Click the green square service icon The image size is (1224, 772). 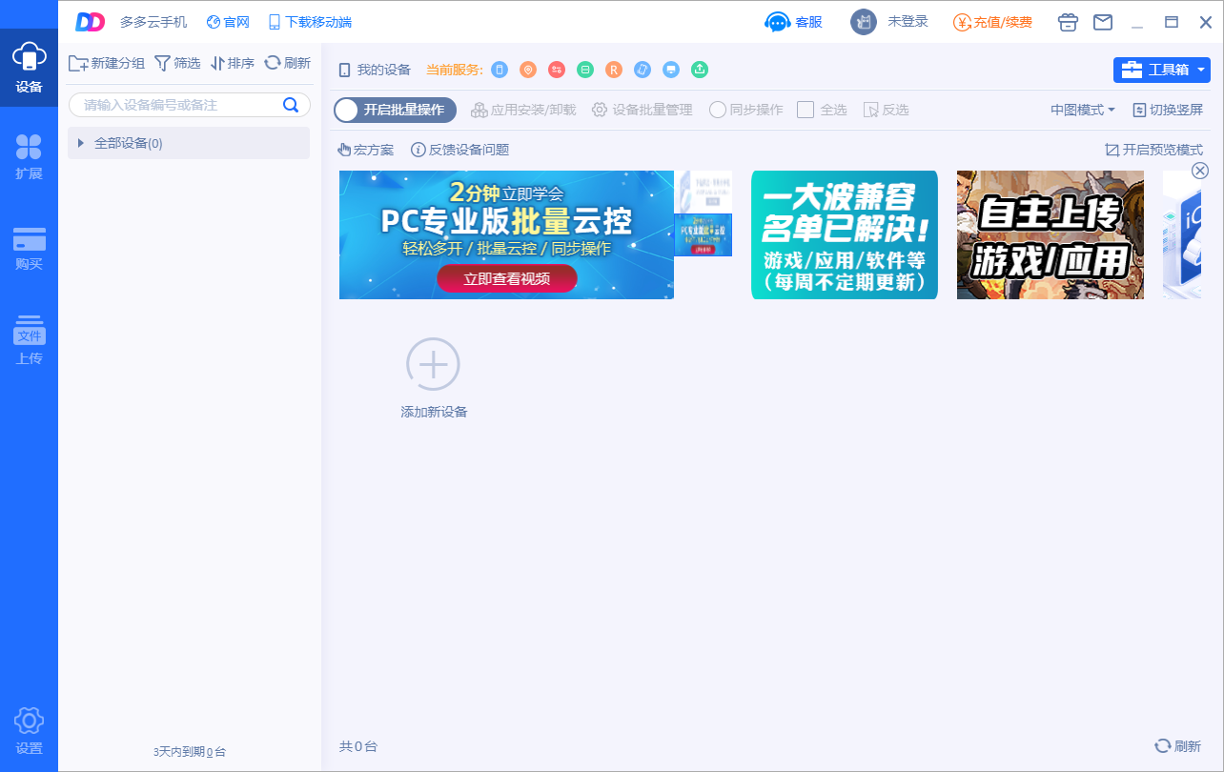pyautogui.click(x=585, y=70)
